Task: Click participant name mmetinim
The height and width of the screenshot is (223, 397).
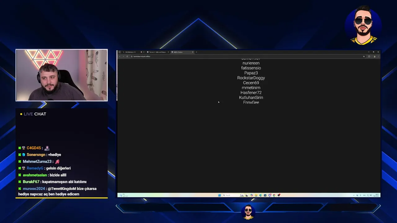Action: [251, 88]
